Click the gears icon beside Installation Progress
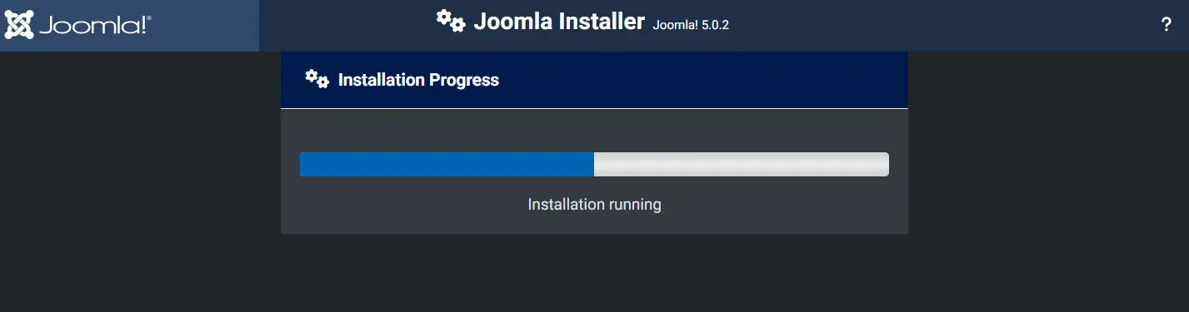Screen dimensions: 1189x312 tap(317, 79)
